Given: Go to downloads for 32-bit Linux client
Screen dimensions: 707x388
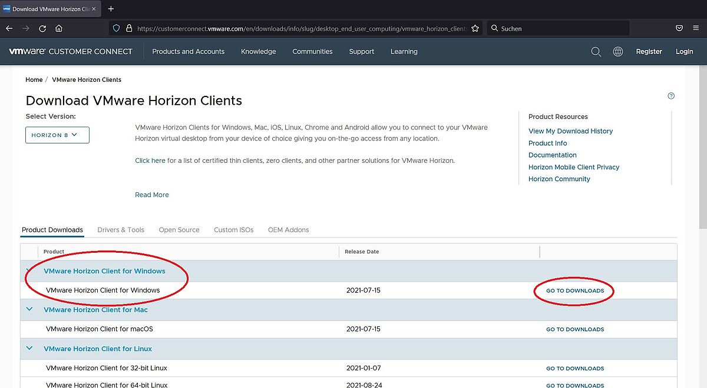Looking at the screenshot, I should coord(575,369).
